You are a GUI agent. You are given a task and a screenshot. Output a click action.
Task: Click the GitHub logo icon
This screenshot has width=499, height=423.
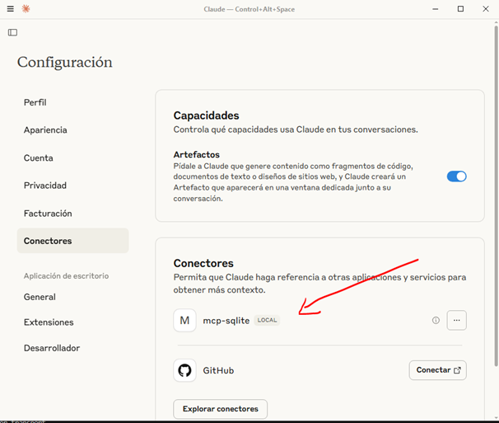coord(184,370)
